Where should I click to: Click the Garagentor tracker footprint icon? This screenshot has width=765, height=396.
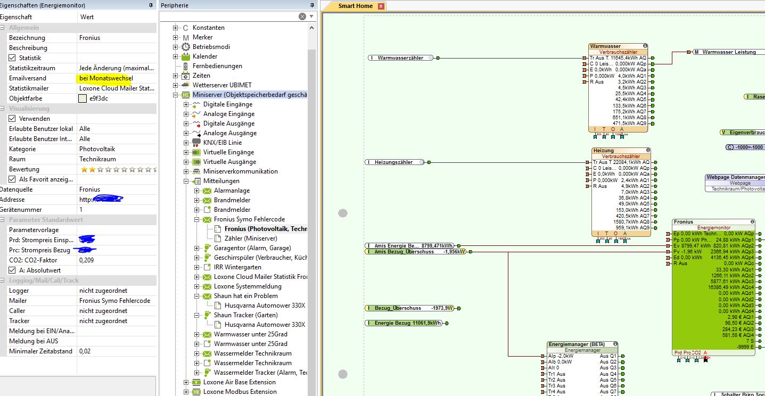(207, 248)
